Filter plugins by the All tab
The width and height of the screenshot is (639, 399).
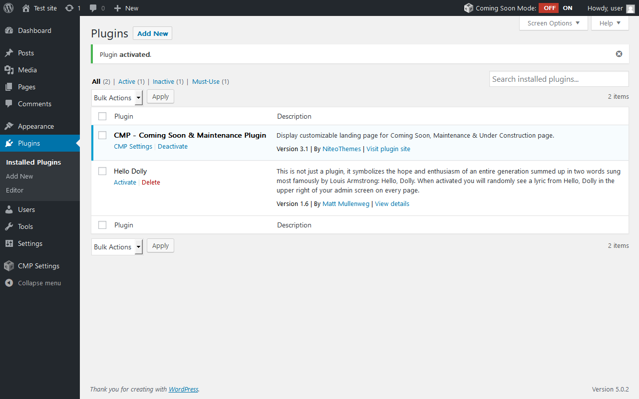click(x=96, y=81)
